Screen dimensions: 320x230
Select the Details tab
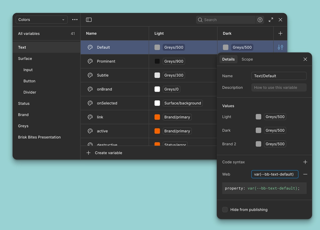tap(228, 59)
